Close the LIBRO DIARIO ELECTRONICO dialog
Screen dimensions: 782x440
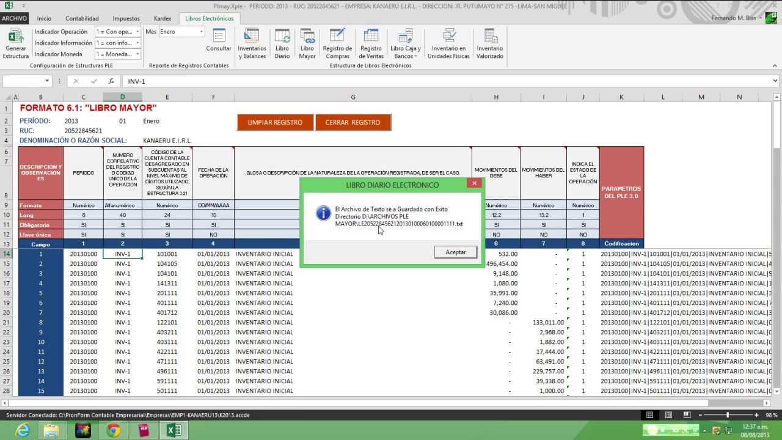474,183
